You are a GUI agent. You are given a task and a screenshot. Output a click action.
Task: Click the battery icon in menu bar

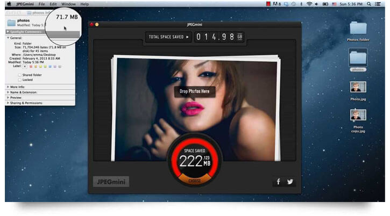(x=325, y=4)
